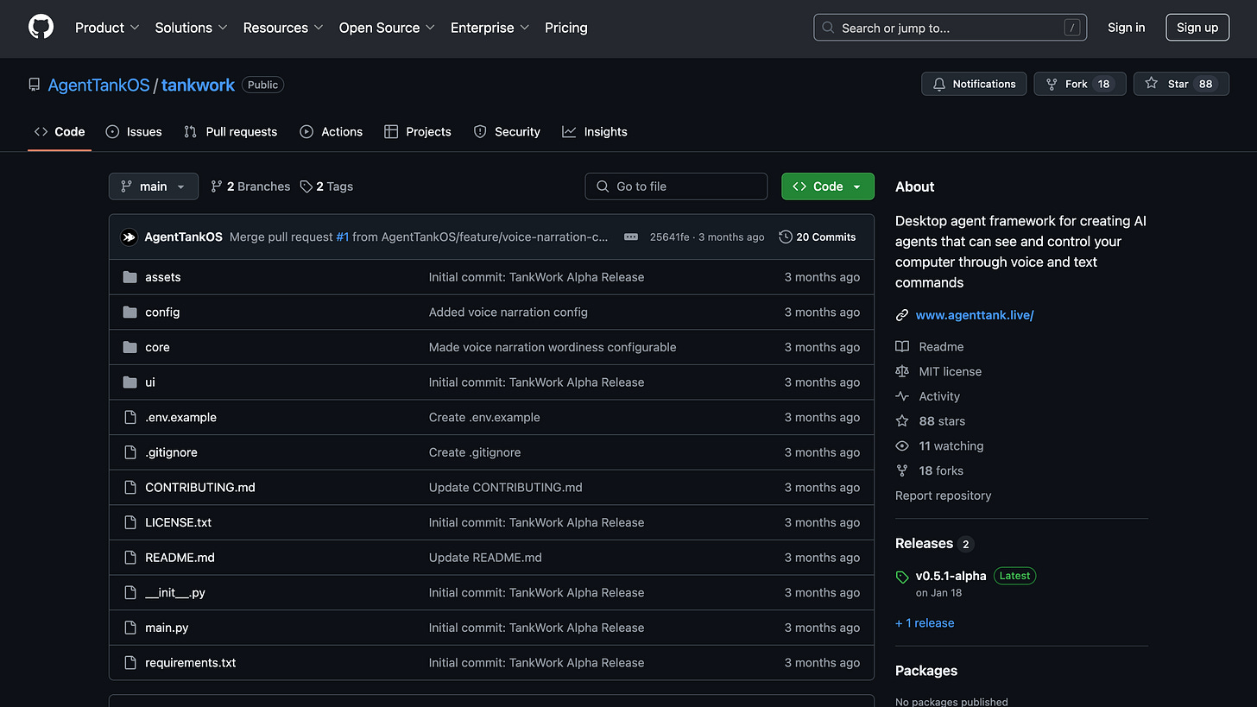Open the Insights tab

pyautogui.click(x=595, y=132)
